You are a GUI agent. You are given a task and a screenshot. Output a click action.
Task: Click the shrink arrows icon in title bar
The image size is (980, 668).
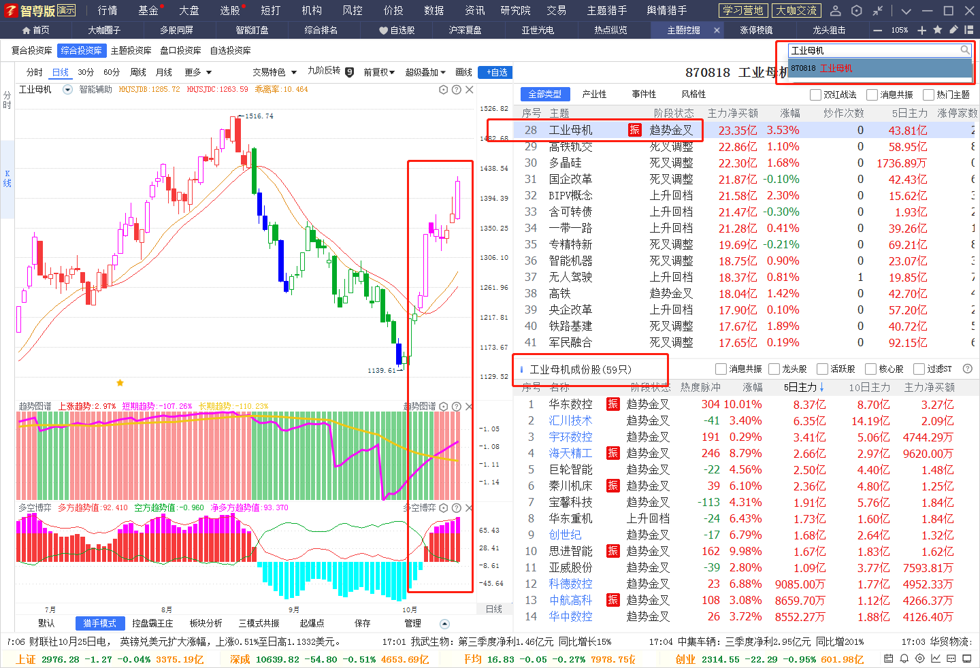click(x=878, y=11)
